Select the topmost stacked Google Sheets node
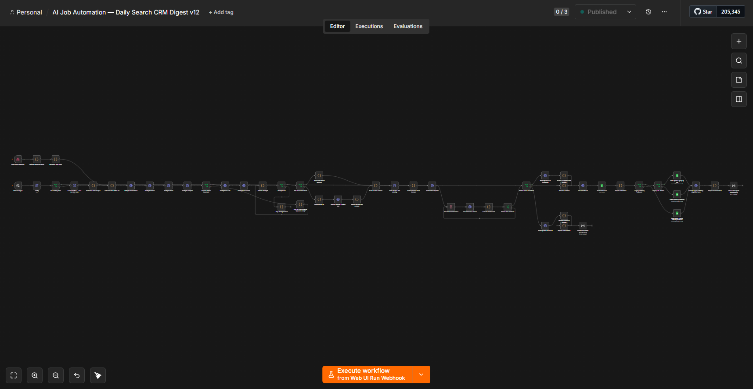This screenshot has width=753, height=389. pyautogui.click(x=677, y=175)
